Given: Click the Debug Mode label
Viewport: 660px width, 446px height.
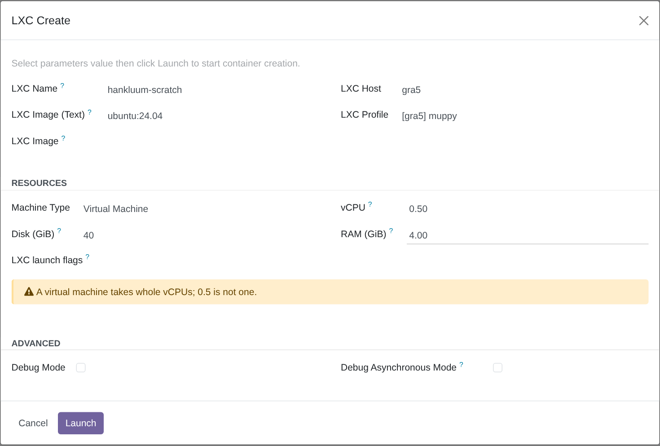Looking at the screenshot, I should click(39, 367).
